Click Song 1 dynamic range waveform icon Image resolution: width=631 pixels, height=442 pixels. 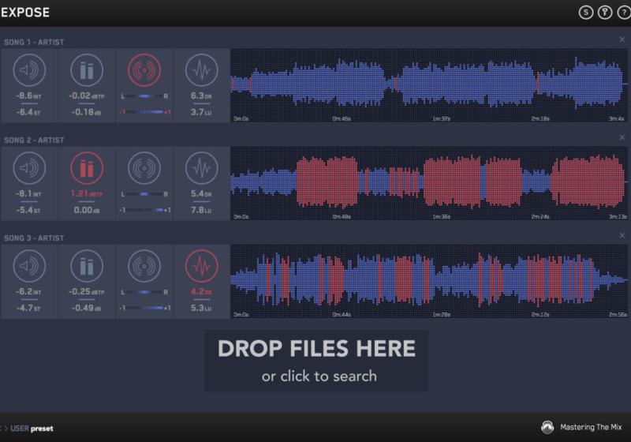pyautogui.click(x=201, y=70)
